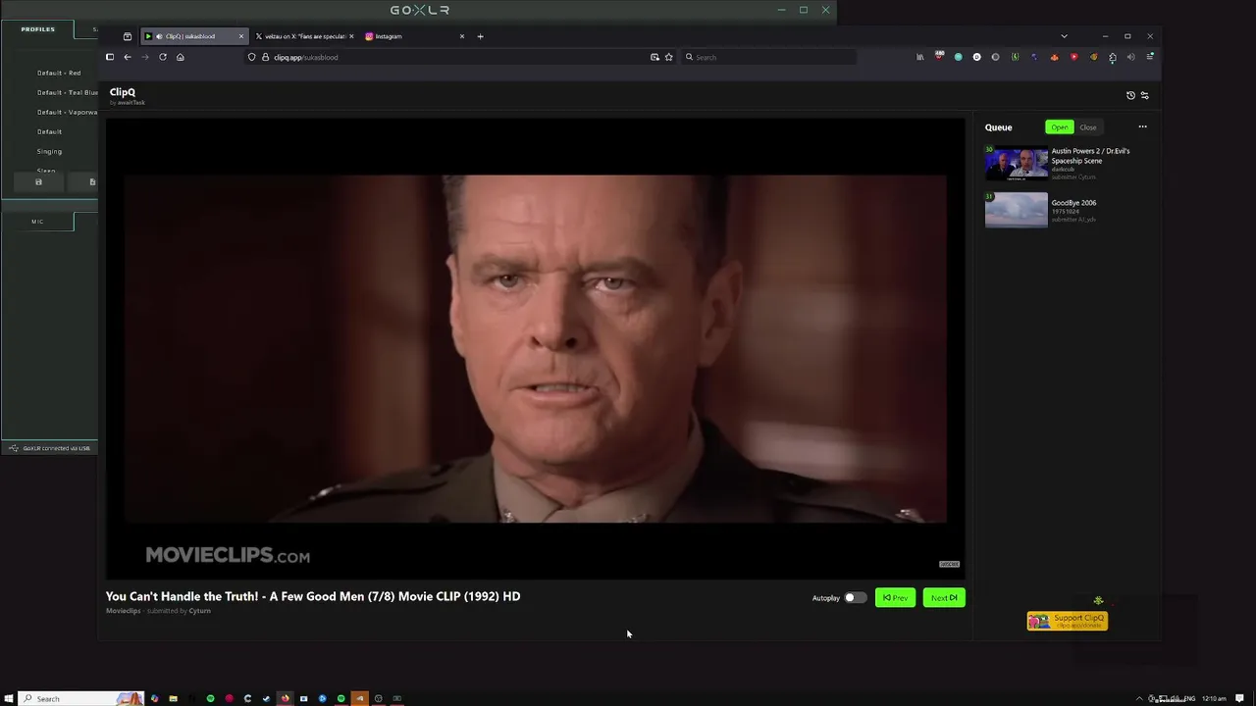Load GoXLR profile Default - Vaporwave
The image size is (1256, 706).
(67, 112)
